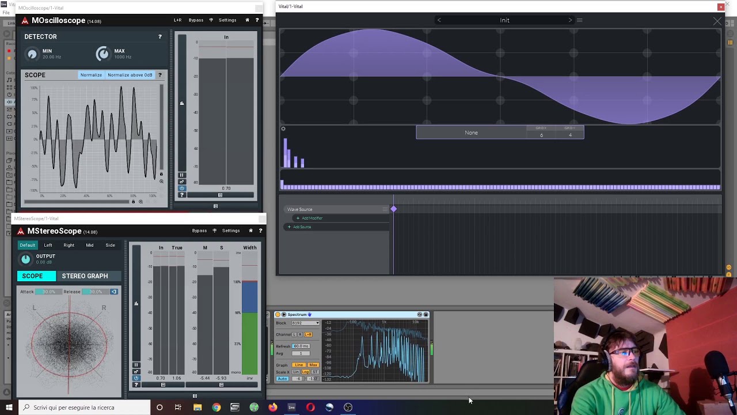Click the Spectrum Refresh 60.0 ms field
This screenshot has width=737, height=415.
(x=301, y=346)
